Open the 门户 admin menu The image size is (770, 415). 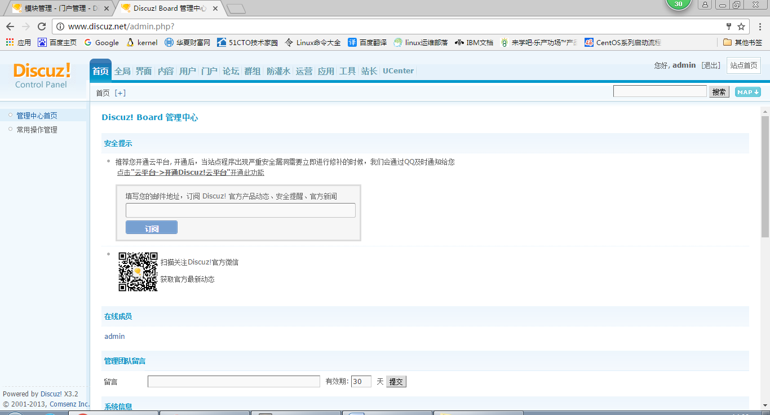209,71
